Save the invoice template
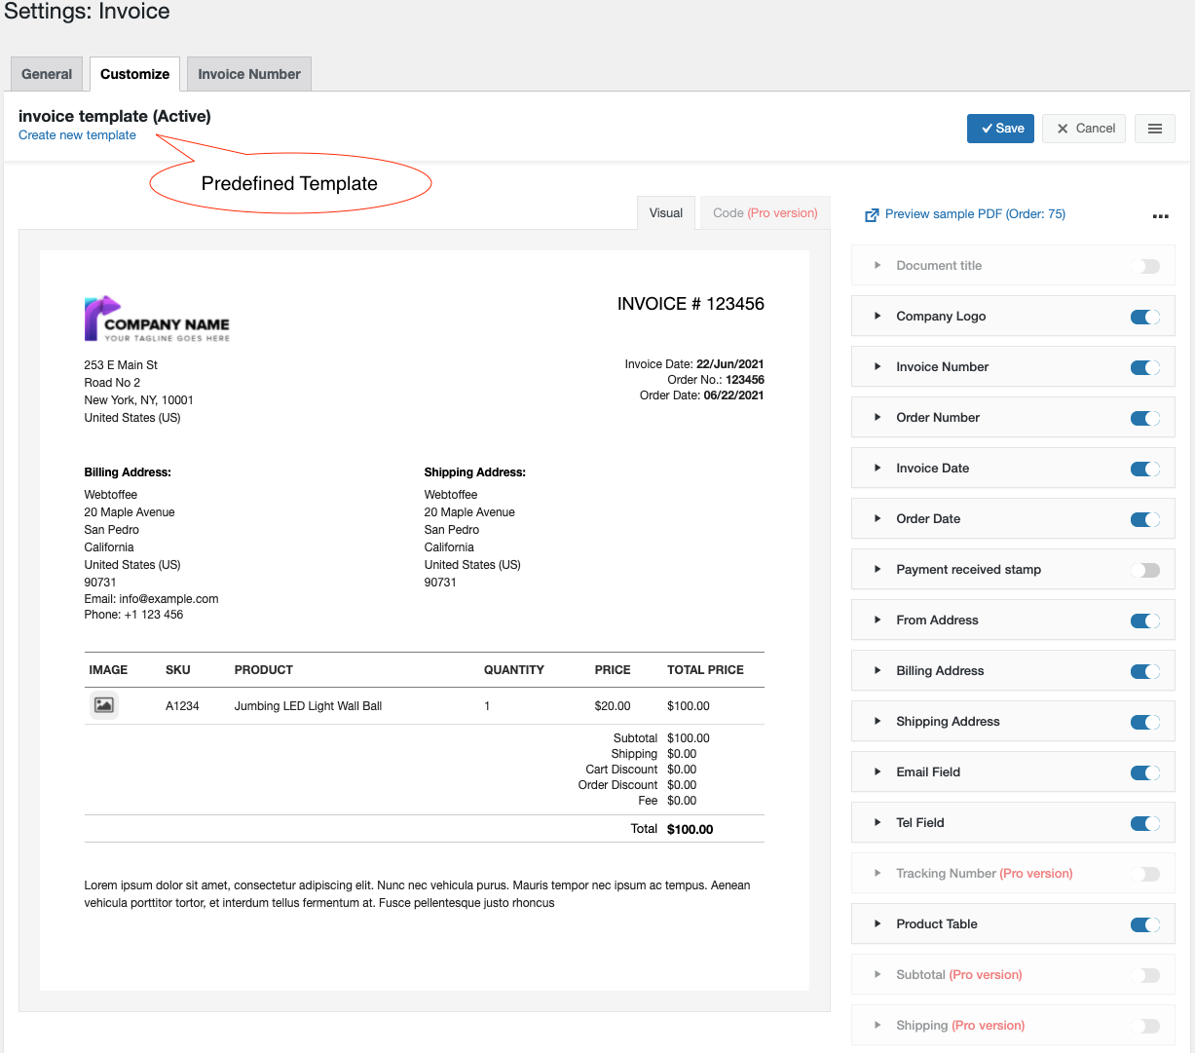Viewport: 1195px width, 1053px height. pos(1000,129)
